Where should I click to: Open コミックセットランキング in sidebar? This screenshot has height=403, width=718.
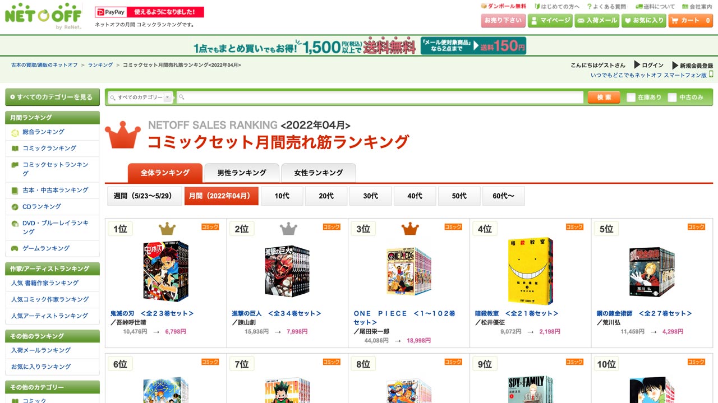56,169
